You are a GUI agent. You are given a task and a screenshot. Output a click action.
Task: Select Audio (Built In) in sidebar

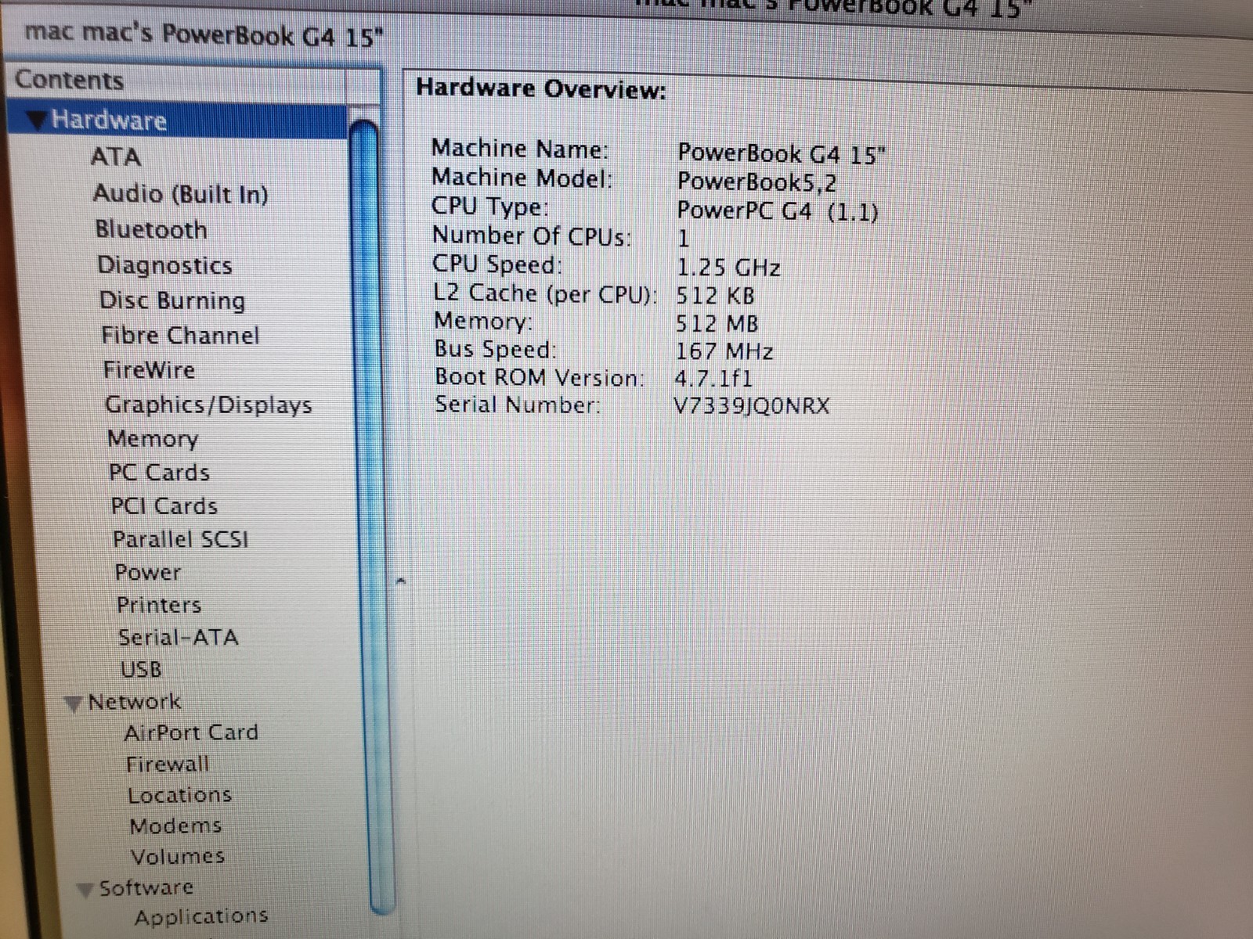click(181, 193)
